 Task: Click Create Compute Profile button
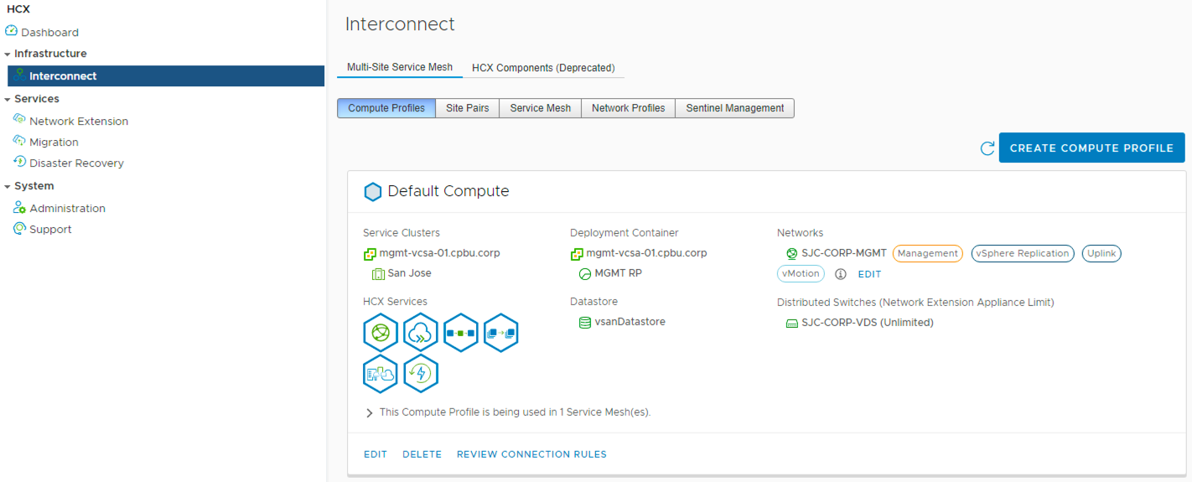tap(1091, 148)
